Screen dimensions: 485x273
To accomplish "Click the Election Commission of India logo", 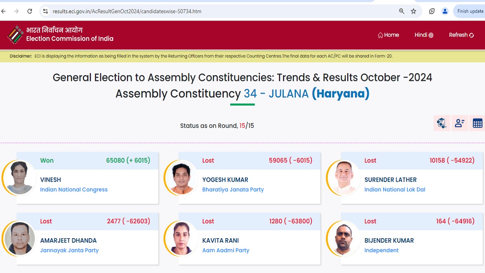I will (x=15, y=35).
